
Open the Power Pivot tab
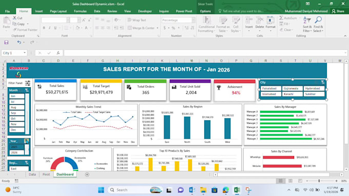[x=184, y=11]
